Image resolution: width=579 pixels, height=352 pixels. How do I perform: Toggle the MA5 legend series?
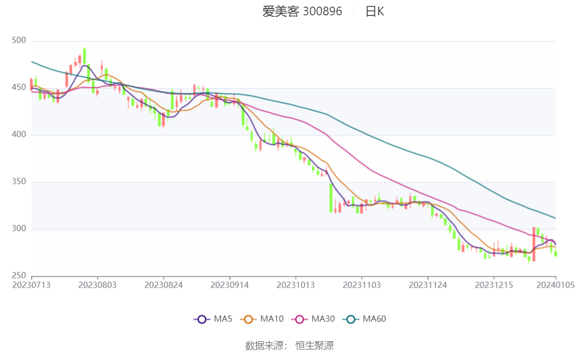coord(213,319)
